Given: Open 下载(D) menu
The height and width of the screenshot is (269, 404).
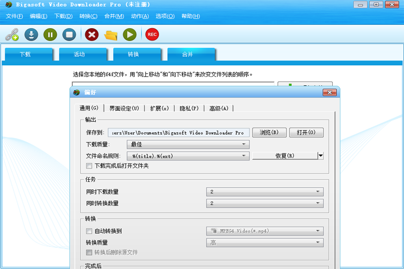Looking at the screenshot, I should [64, 16].
